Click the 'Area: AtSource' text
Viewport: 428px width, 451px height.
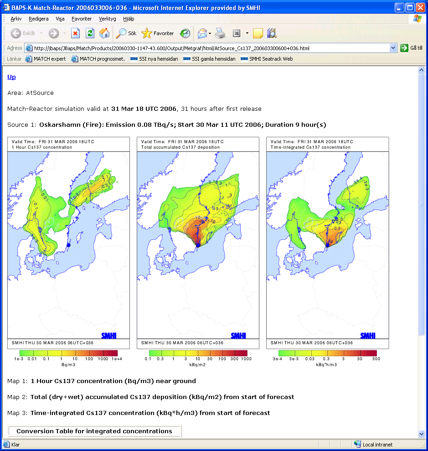click(31, 93)
